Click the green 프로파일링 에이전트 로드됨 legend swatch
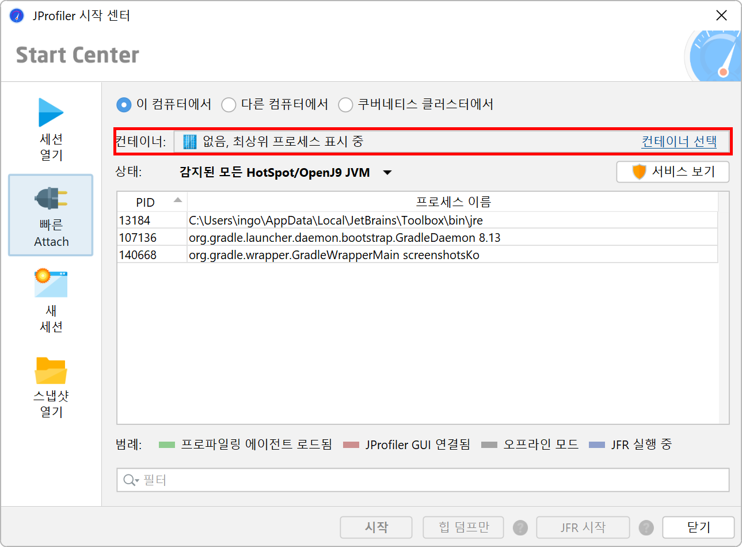Image resolution: width=742 pixels, height=547 pixels. click(166, 445)
